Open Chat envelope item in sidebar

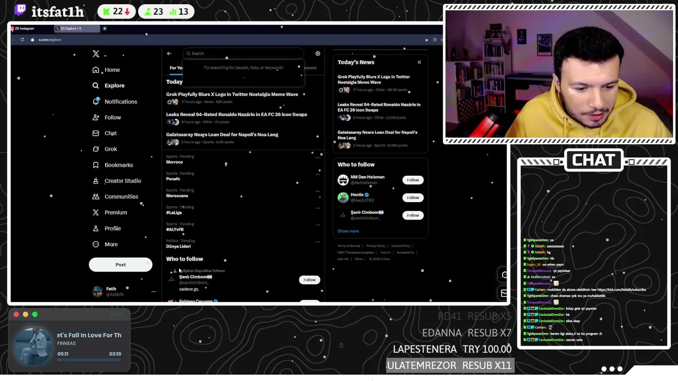coord(104,133)
